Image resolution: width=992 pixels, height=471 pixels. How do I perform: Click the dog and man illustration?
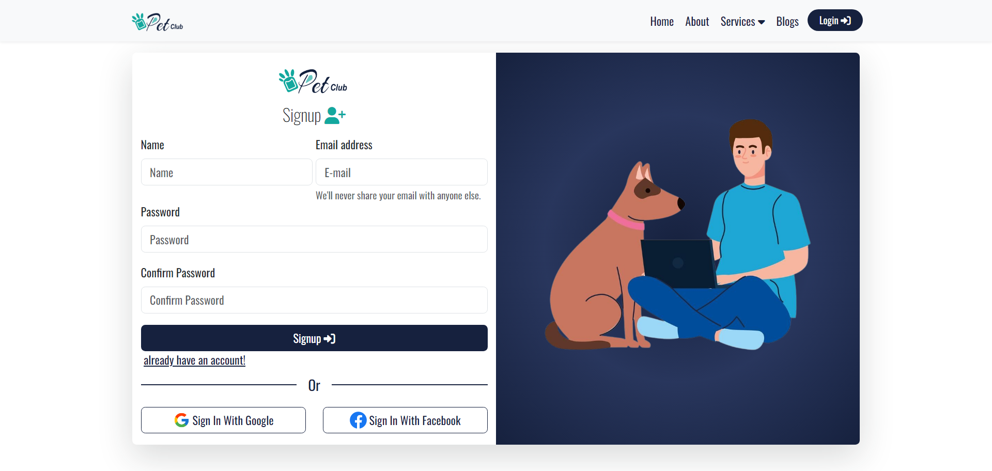pos(677,235)
